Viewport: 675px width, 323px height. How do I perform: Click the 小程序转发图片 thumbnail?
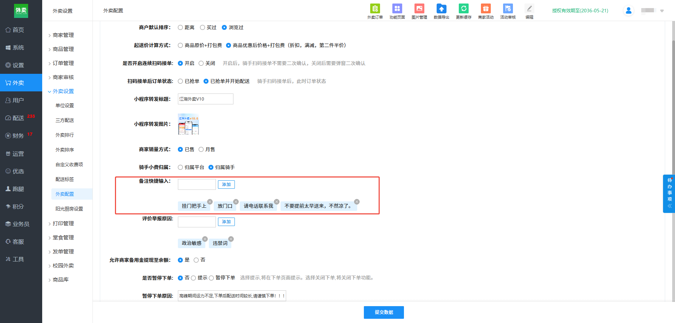pyautogui.click(x=188, y=124)
